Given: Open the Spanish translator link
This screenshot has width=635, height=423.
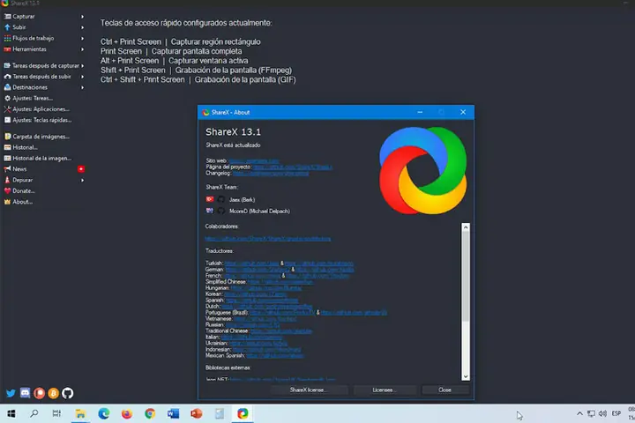Looking at the screenshot, I should 262,301.
